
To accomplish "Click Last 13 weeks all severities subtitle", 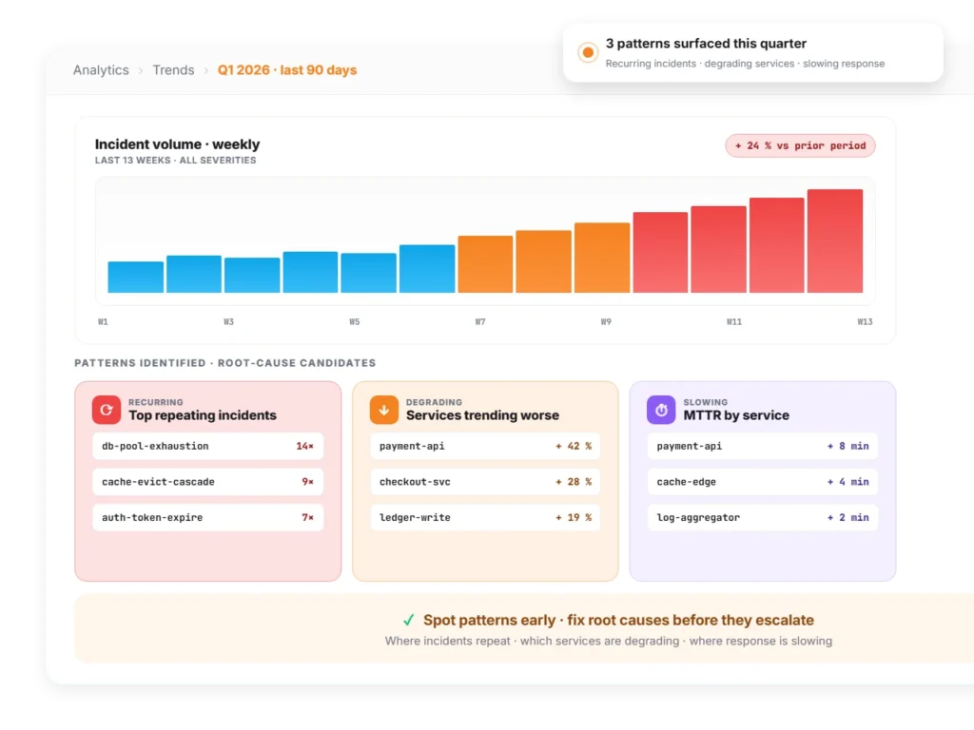I will point(175,160).
